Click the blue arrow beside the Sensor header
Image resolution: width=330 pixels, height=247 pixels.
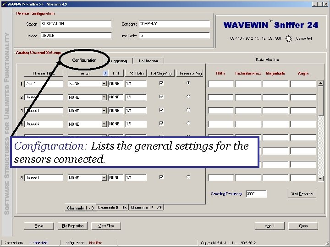click(105, 73)
